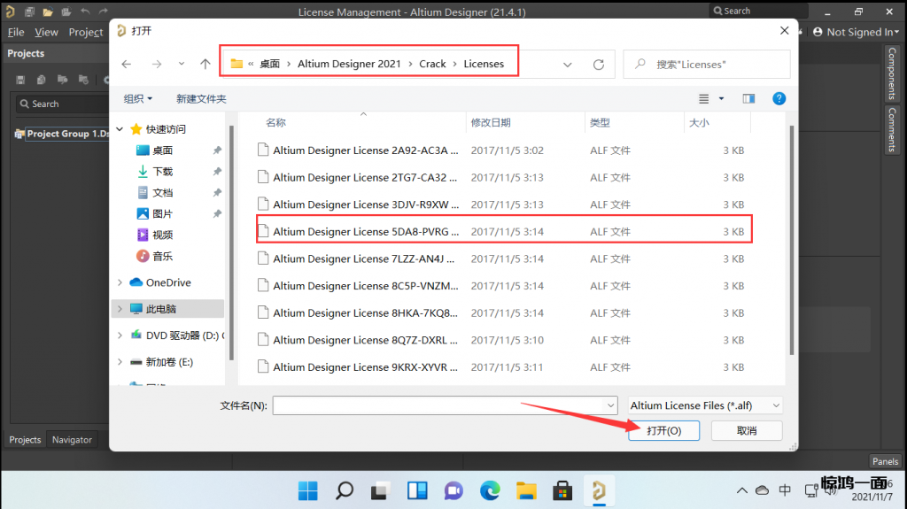Click the 取消 button
The width and height of the screenshot is (907, 509).
click(x=746, y=430)
